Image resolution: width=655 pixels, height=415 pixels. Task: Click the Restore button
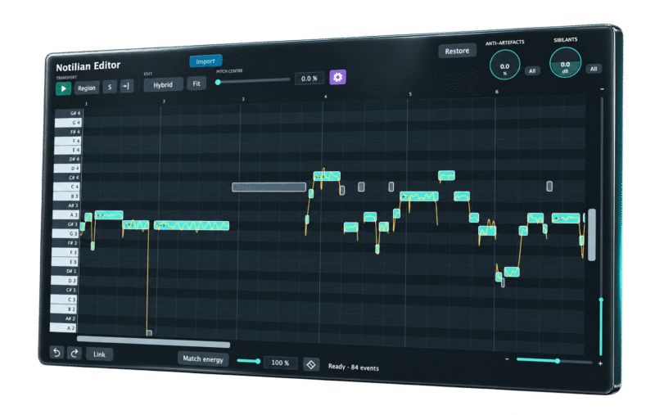pyautogui.click(x=457, y=51)
